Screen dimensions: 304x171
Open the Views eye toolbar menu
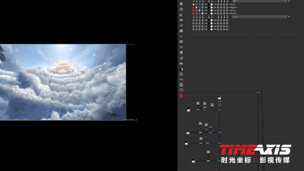(x=181, y=47)
